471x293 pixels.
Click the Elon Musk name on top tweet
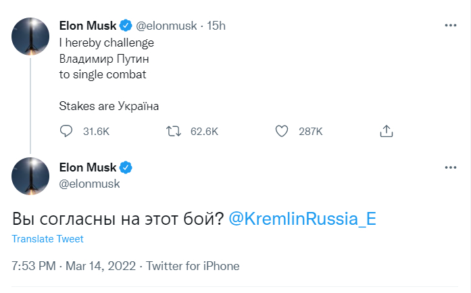click(x=88, y=26)
